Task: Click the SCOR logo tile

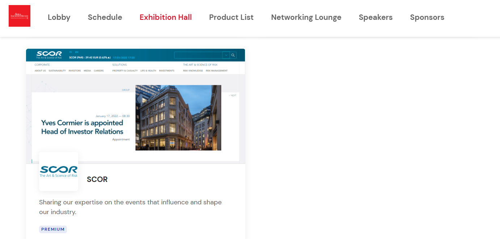Action: pyautogui.click(x=59, y=171)
